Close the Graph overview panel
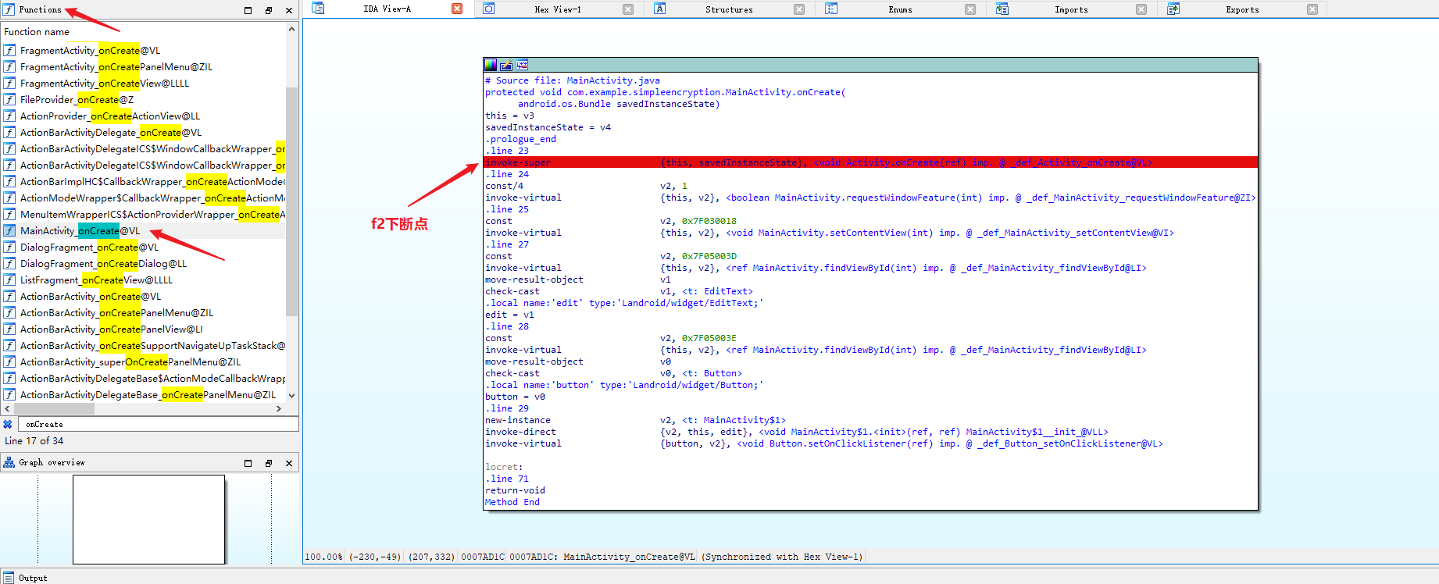The width and height of the screenshot is (1439, 584). tap(289, 463)
